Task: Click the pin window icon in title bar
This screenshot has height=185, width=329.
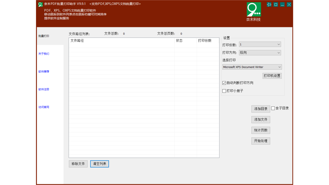Action: coord(269,4)
